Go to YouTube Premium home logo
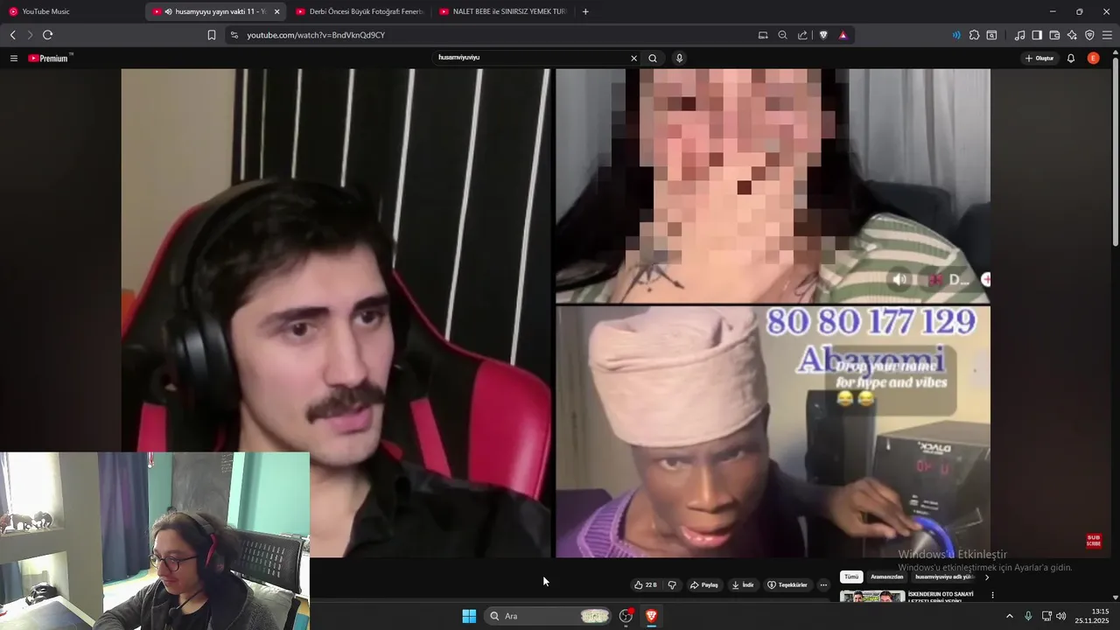 point(50,59)
